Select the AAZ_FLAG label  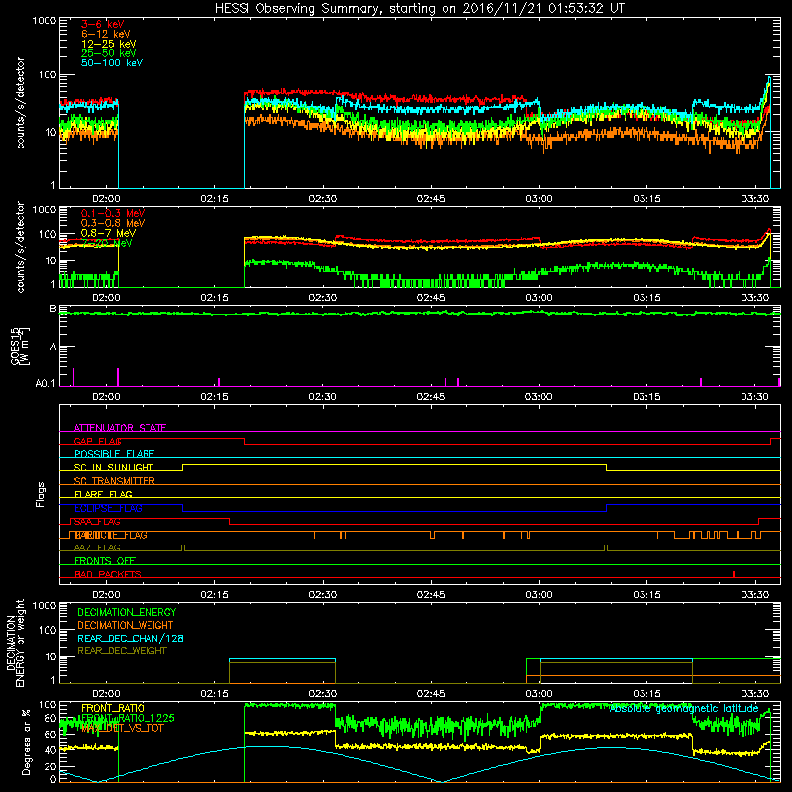pos(97,547)
